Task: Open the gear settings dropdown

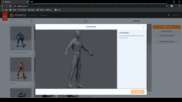Action: coord(86,21)
